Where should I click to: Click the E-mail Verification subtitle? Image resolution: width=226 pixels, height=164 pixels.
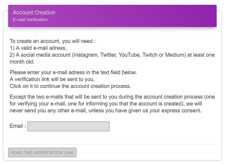pyautogui.click(x=30, y=20)
